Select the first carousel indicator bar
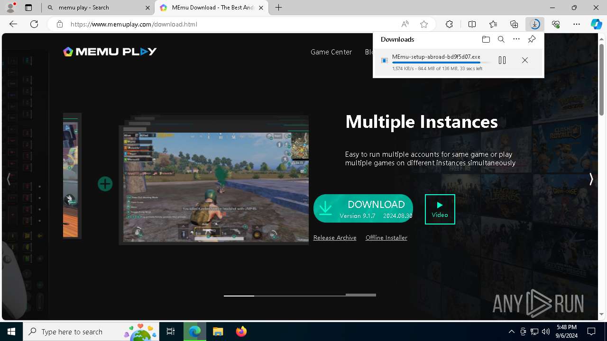 click(239, 296)
